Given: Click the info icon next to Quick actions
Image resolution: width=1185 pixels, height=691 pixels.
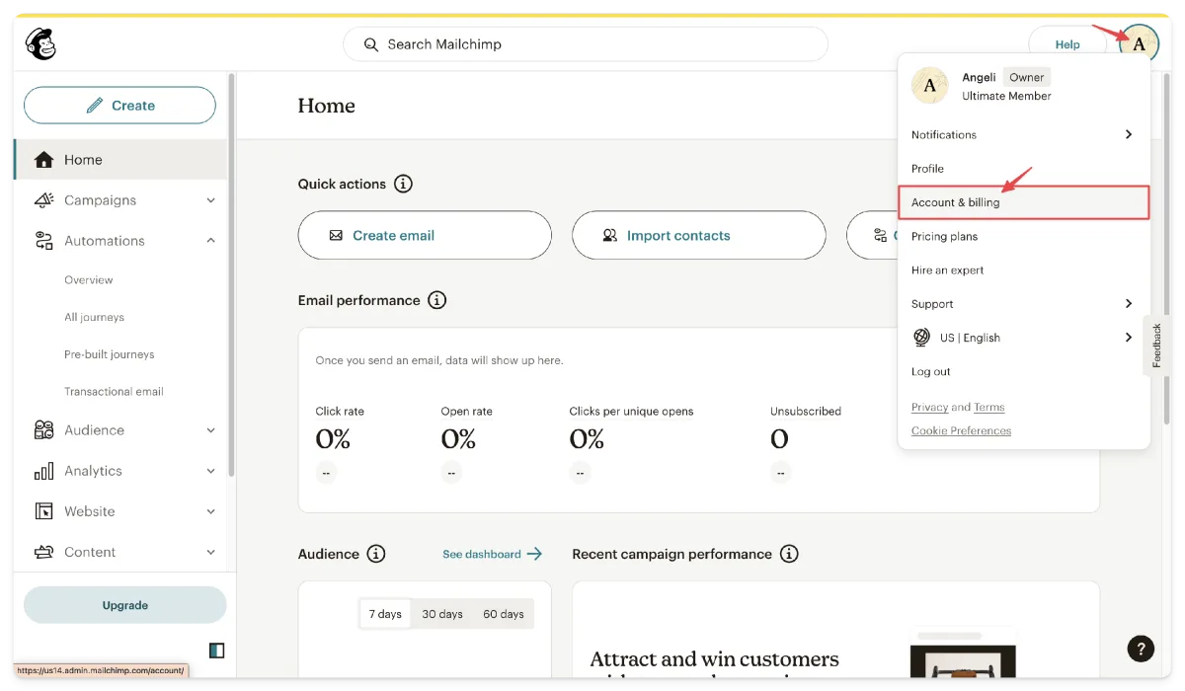Looking at the screenshot, I should (403, 184).
